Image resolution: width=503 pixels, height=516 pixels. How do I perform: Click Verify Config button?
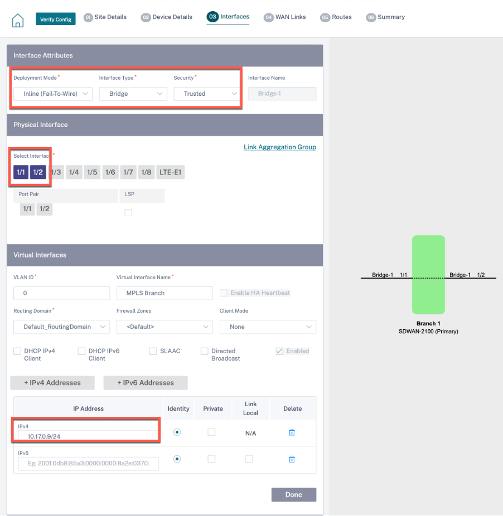(x=56, y=19)
